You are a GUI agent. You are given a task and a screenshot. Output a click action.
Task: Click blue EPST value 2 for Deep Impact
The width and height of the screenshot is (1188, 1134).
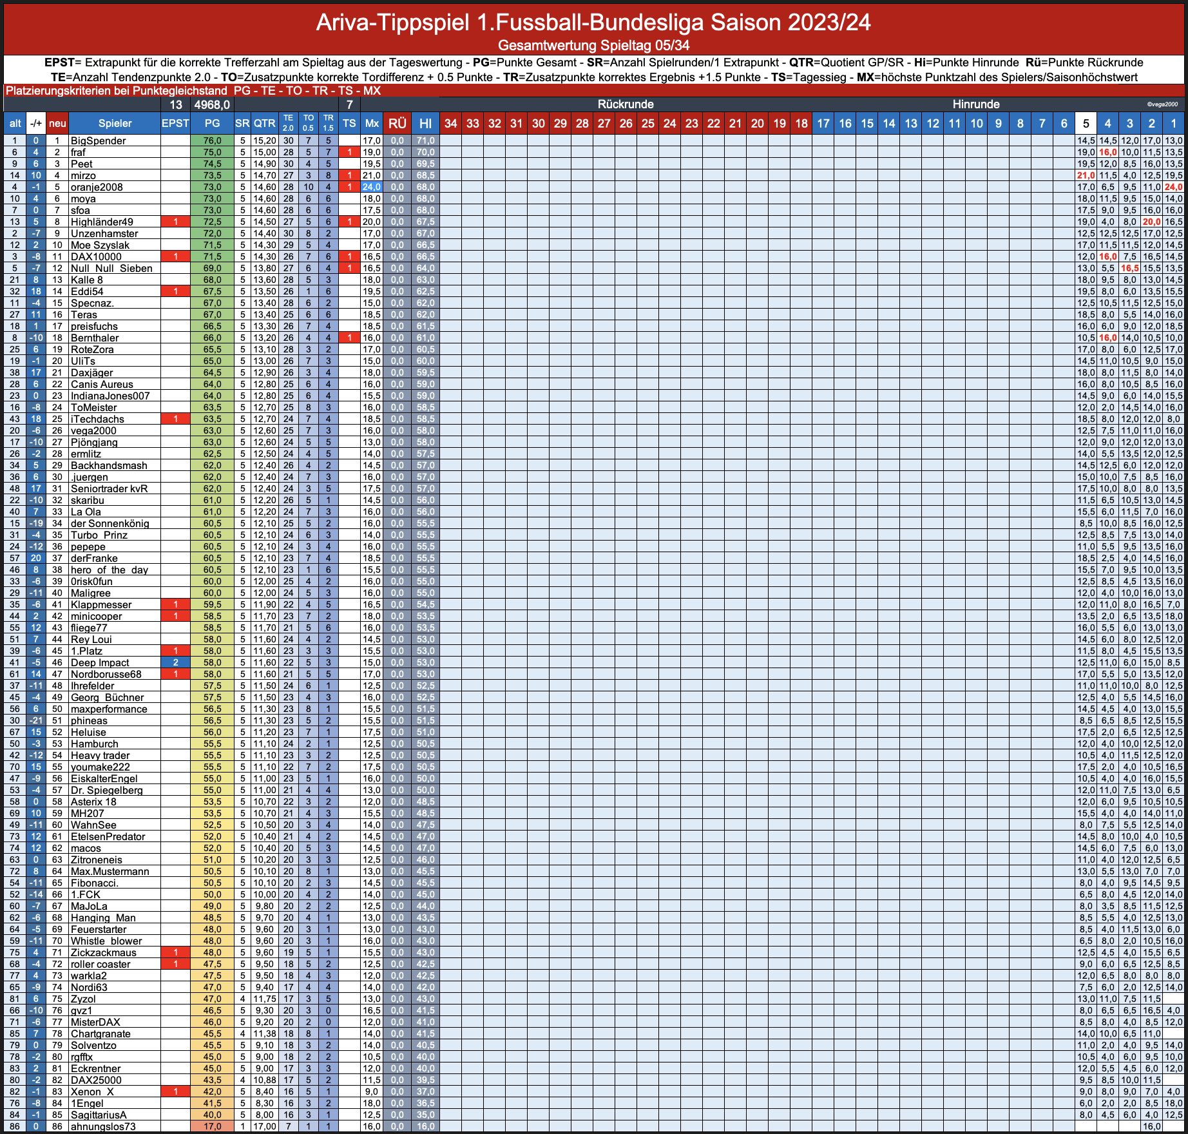point(175,662)
